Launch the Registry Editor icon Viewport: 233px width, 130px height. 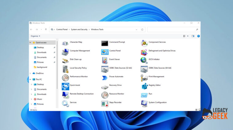[x=144, y=86]
